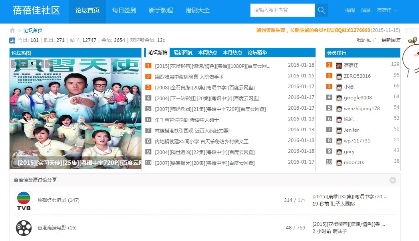This screenshot has height=241, width=419.
Task: Click the bar-chart statistics icon near 今日: 181
Action: pyautogui.click(x=12, y=40)
